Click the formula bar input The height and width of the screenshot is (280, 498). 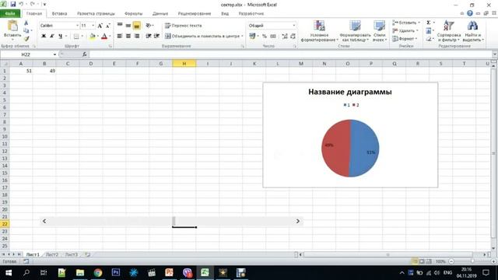290,54
